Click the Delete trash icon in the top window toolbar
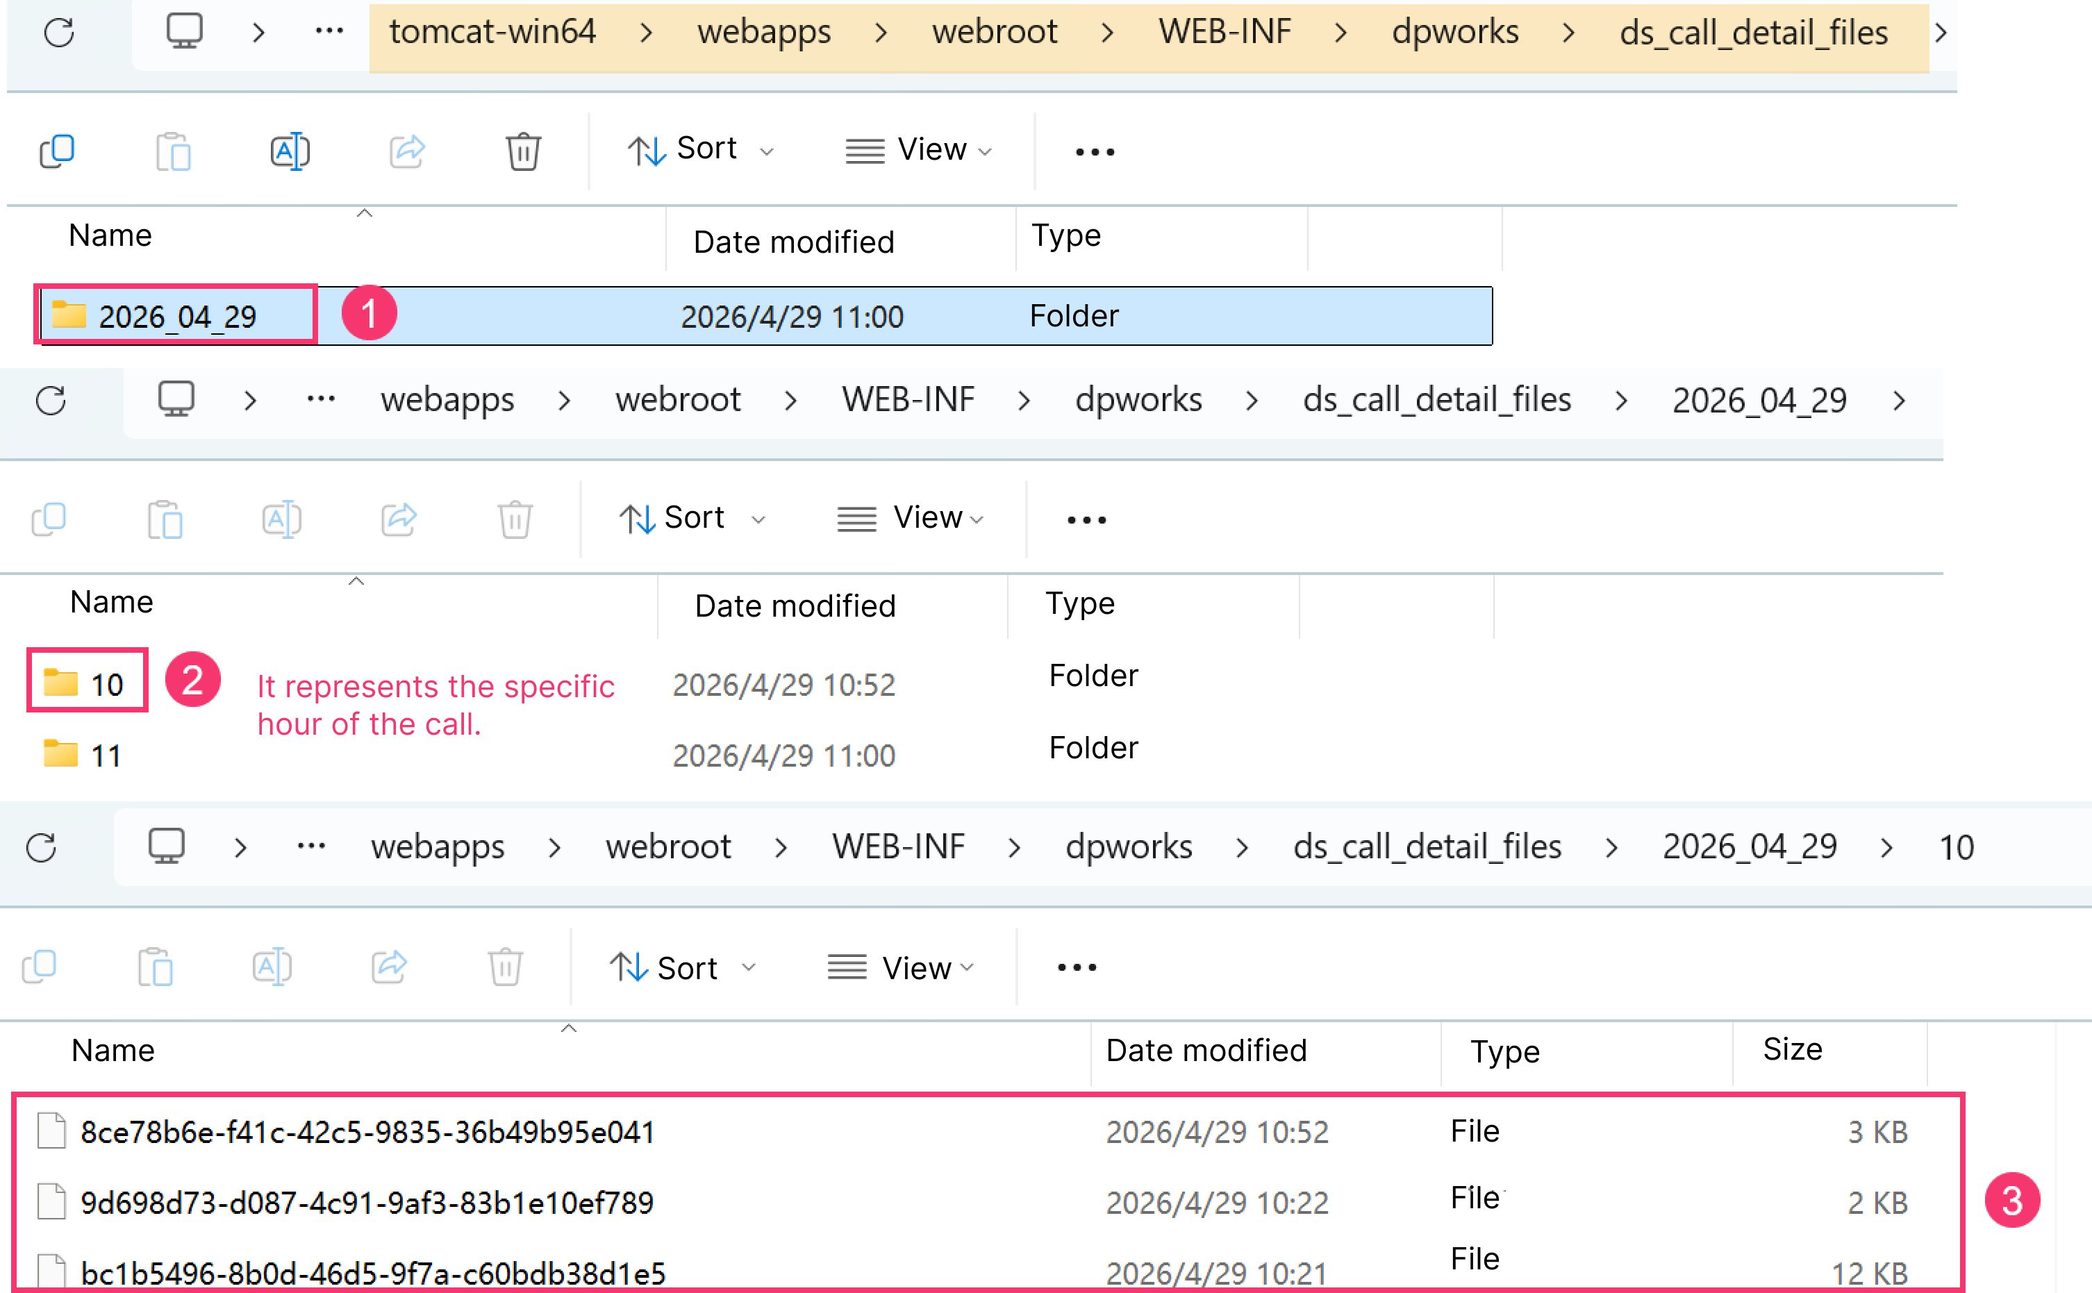Screen dimensions: 2092x1293 (x=522, y=151)
